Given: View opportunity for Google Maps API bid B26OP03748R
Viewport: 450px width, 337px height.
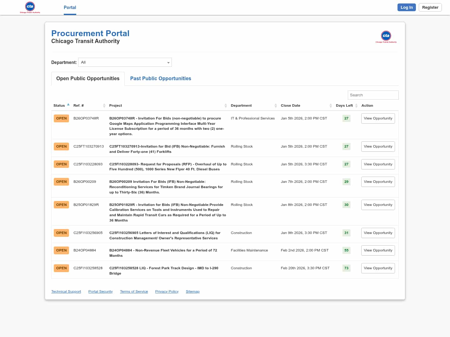Looking at the screenshot, I should click(378, 119).
